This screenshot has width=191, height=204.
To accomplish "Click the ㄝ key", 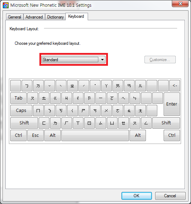I will coord(124,123).
